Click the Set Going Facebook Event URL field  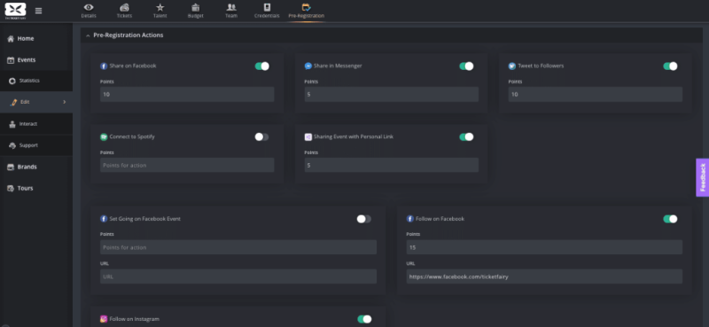[x=238, y=276]
